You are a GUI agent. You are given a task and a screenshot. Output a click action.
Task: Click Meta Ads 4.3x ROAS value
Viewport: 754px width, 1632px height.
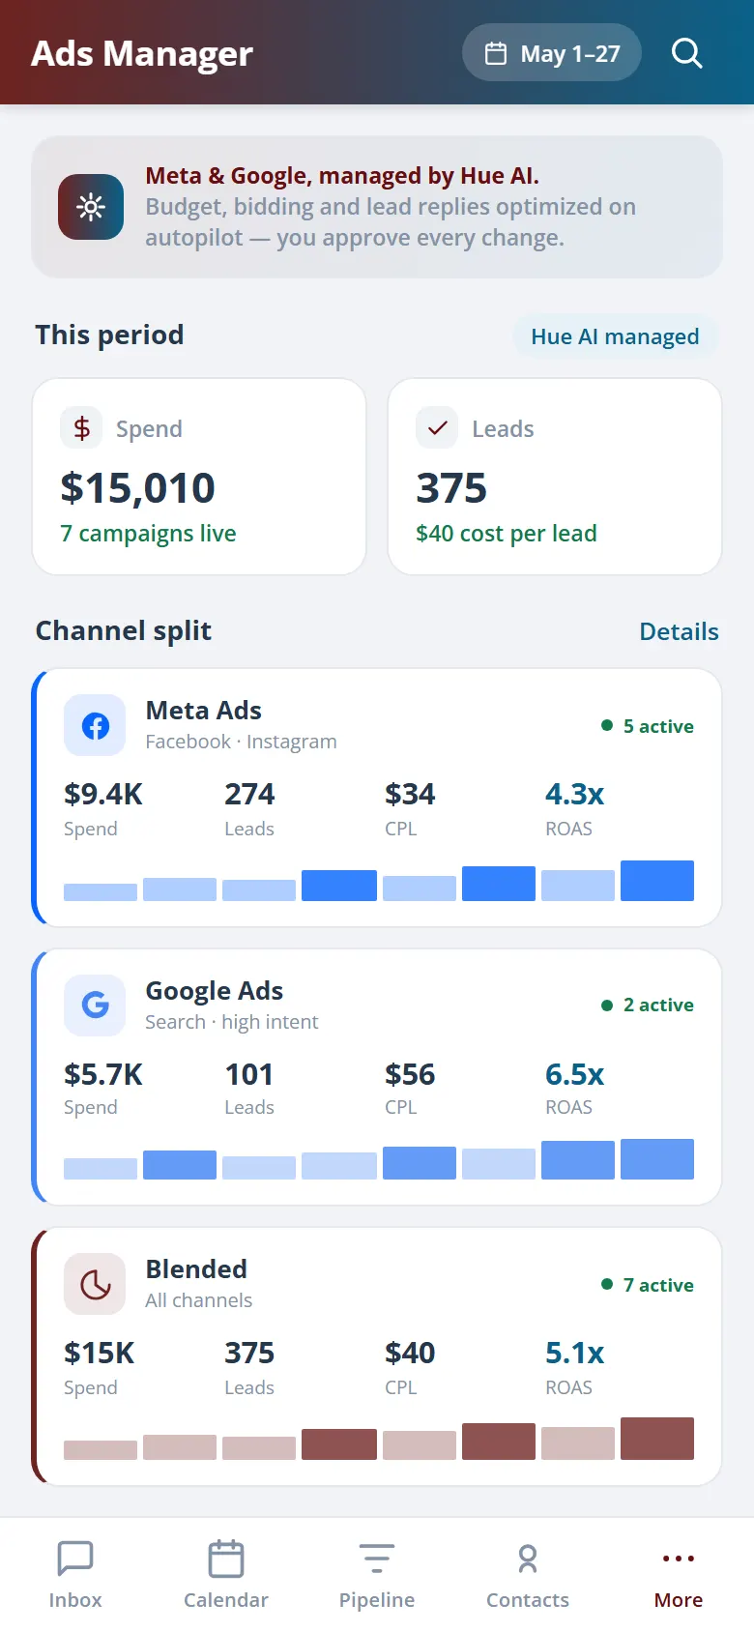click(x=574, y=795)
